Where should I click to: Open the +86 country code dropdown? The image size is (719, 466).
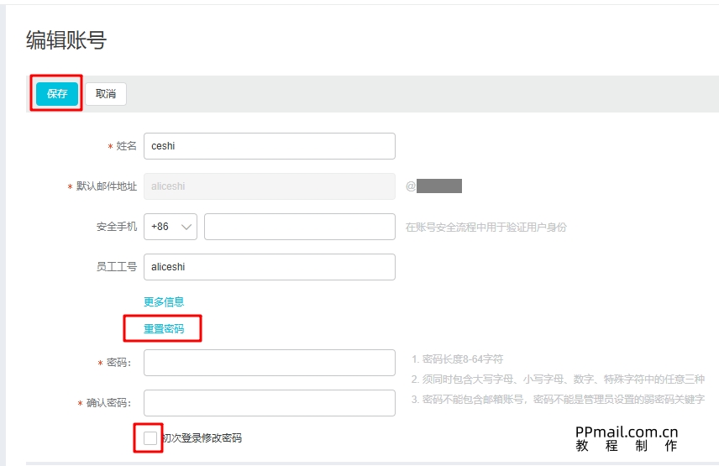click(x=171, y=227)
